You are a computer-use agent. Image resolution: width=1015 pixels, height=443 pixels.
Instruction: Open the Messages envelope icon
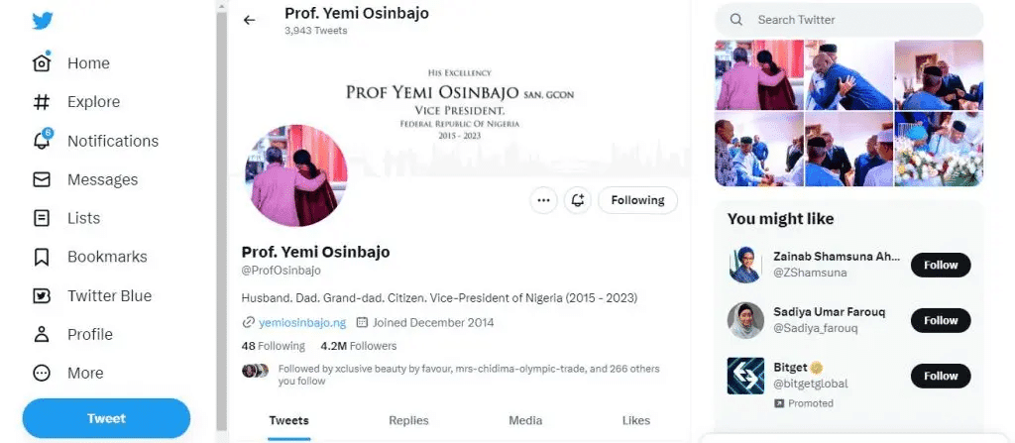(x=42, y=179)
